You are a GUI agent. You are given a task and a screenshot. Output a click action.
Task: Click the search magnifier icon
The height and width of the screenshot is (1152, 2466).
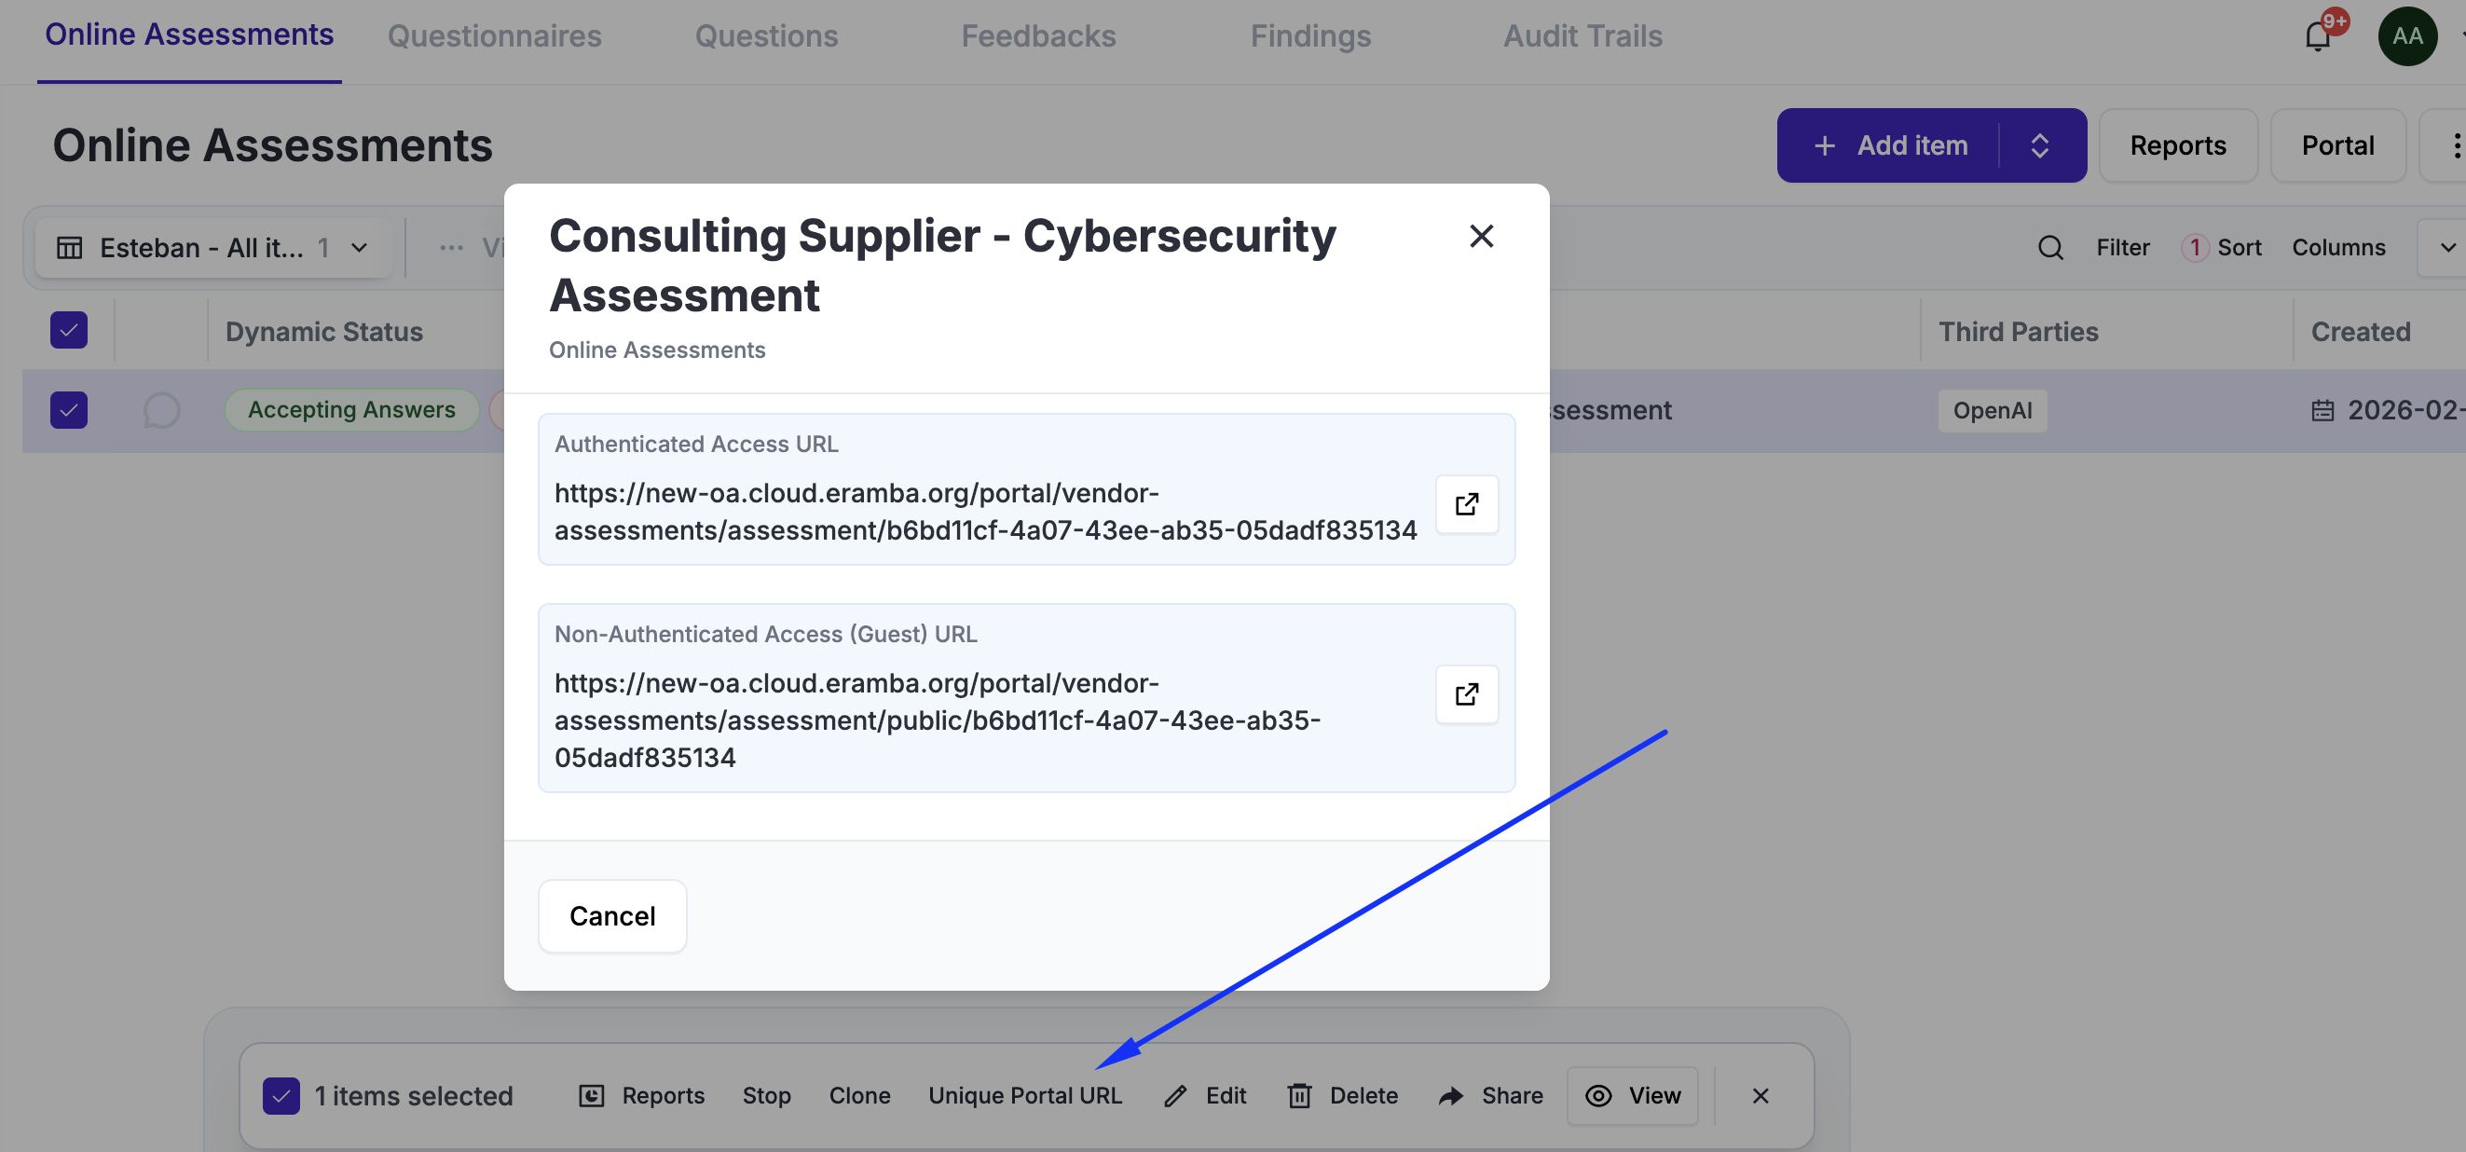coord(2049,247)
